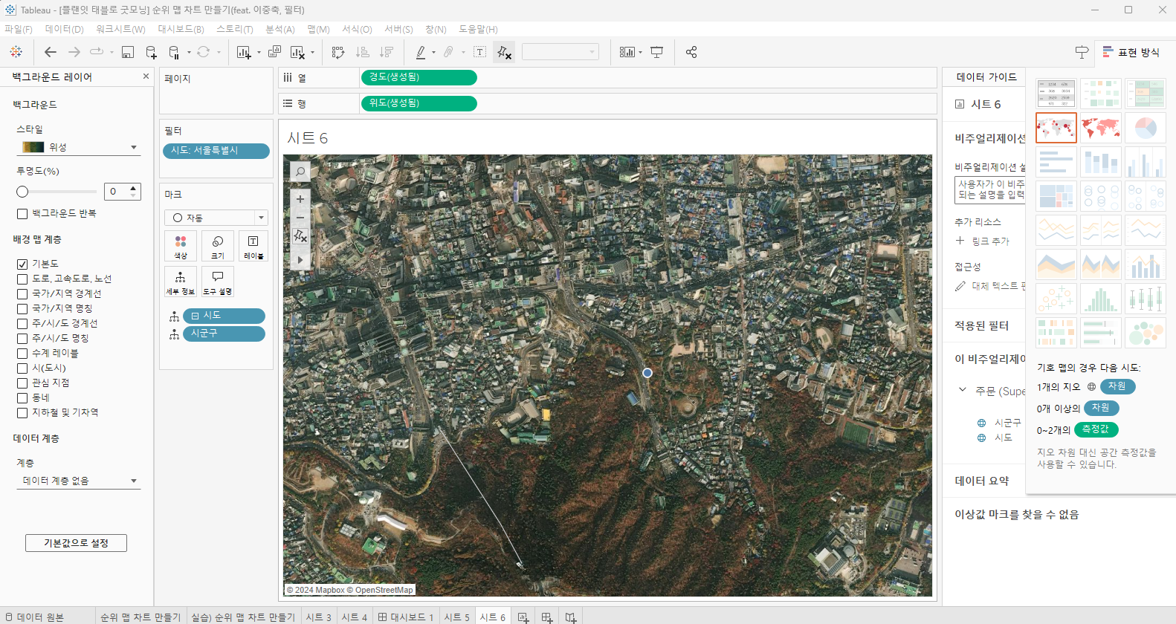Click the Redo forward arrow in toolbar
This screenshot has height=624, width=1176.
(74, 52)
